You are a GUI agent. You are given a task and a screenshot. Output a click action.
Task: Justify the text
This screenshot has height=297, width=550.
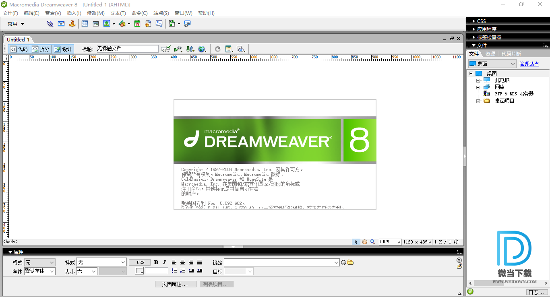pos(200,262)
